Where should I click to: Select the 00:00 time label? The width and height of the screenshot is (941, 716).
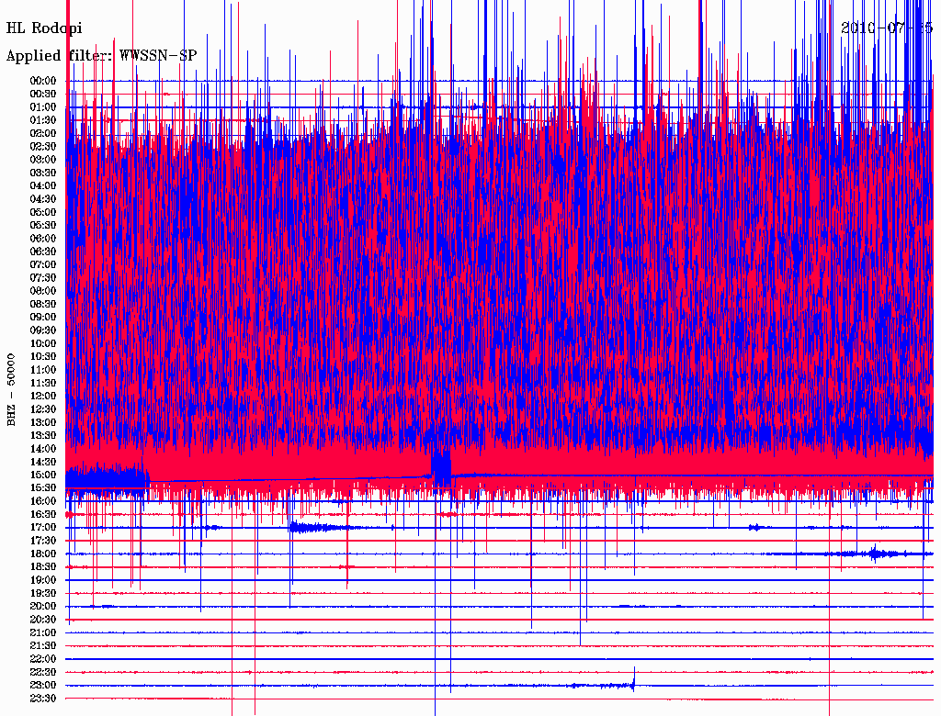(x=44, y=81)
